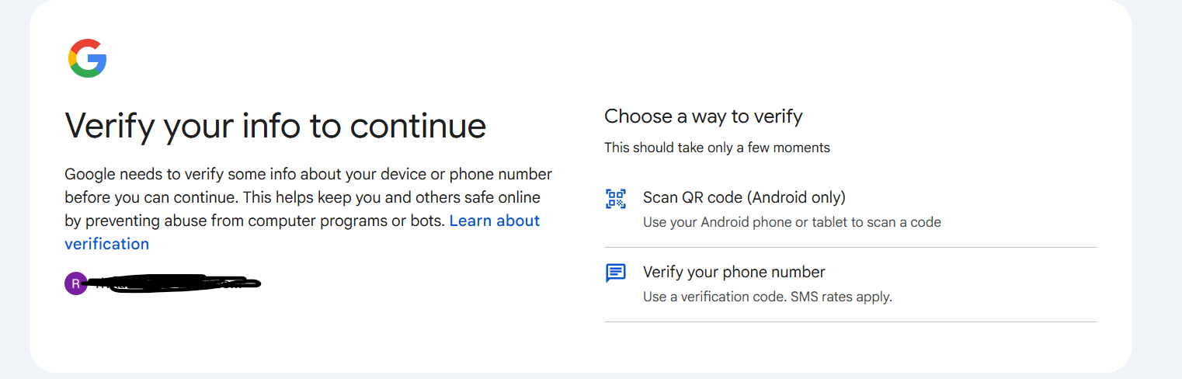Viewport: 1182px width, 379px height.
Task: Click the 'Verify your info to continue' heading
Action: pos(275,126)
